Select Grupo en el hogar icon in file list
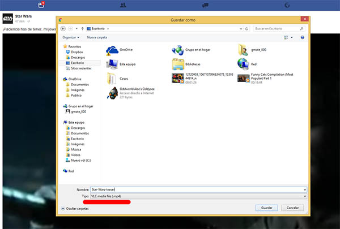This screenshot has height=229, width=340. click(x=178, y=50)
